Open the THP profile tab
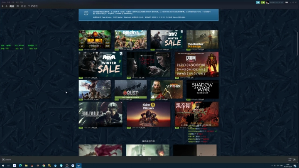The image size is (299, 168). coord(33,6)
